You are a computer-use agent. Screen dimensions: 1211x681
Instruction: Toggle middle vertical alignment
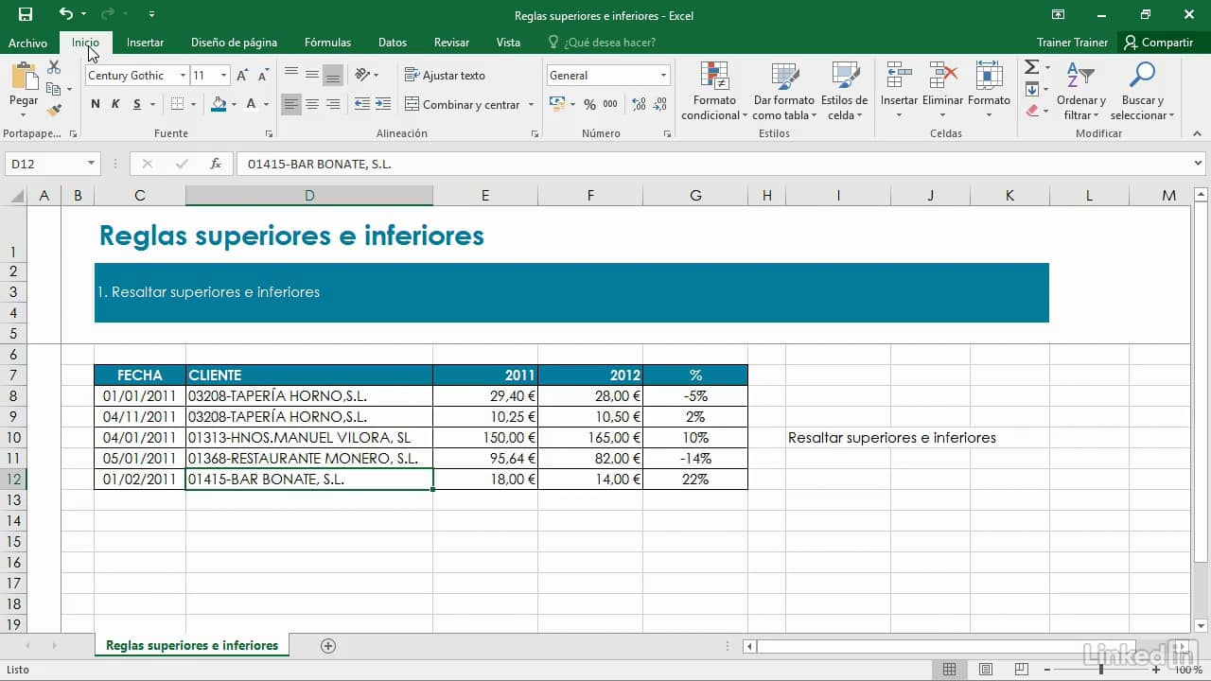pyautogui.click(x=312, y=75)
